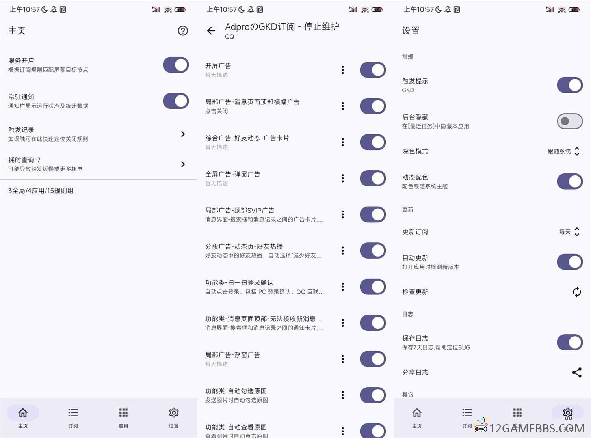Image resolution: width=591 pixels, height=438 pixels.
Task: Tap the 分享日志 share icon
Action: click(577, 372)
